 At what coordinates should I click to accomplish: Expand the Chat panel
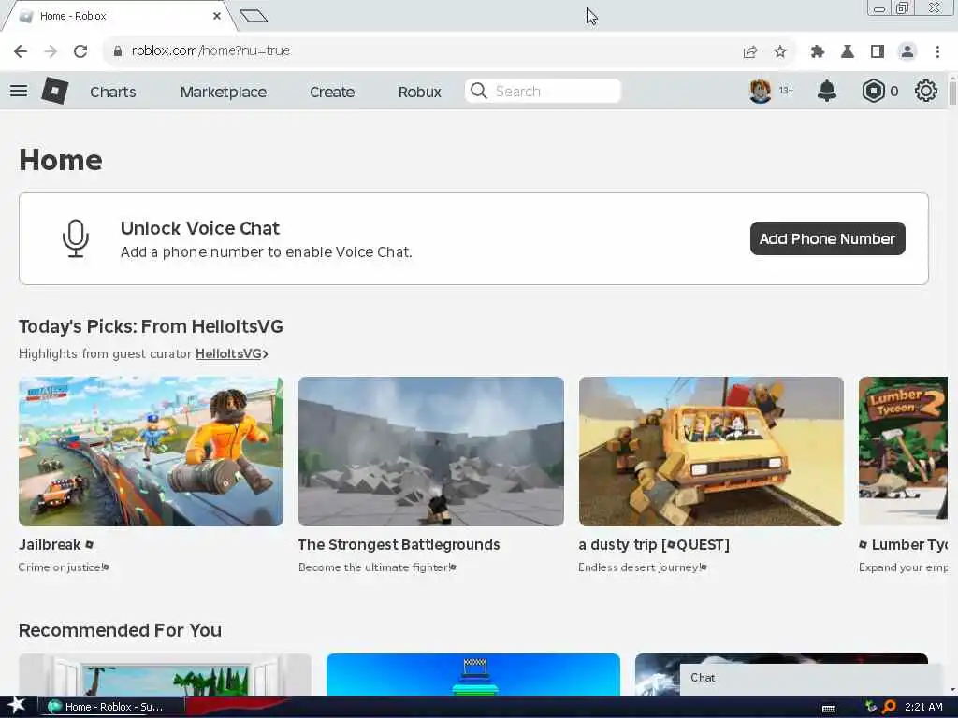tap(813, 678)
